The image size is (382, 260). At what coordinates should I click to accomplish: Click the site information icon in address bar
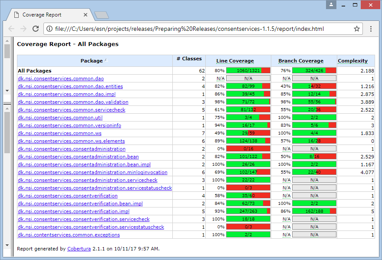click(x=49, y=29)
